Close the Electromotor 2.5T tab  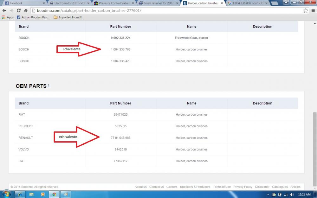pos(88,3)
